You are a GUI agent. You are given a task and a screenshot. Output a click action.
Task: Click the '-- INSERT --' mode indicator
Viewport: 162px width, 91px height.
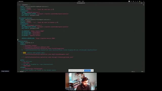pyautogui.click(x=22, y=72)
